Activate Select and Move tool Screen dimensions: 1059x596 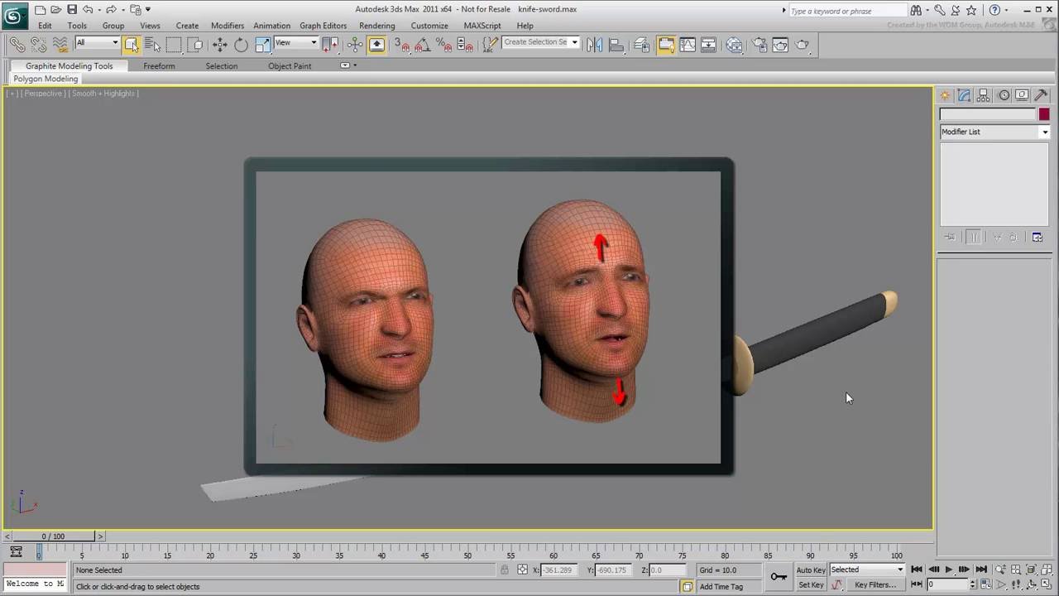pos(219,45)
